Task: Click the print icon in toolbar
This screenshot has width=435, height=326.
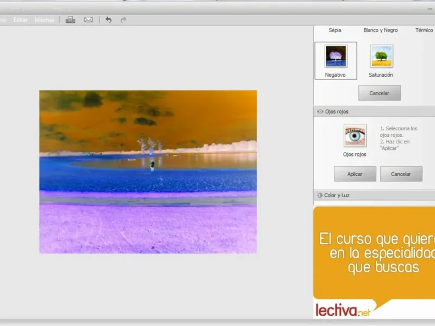Action: click(70, 20)
